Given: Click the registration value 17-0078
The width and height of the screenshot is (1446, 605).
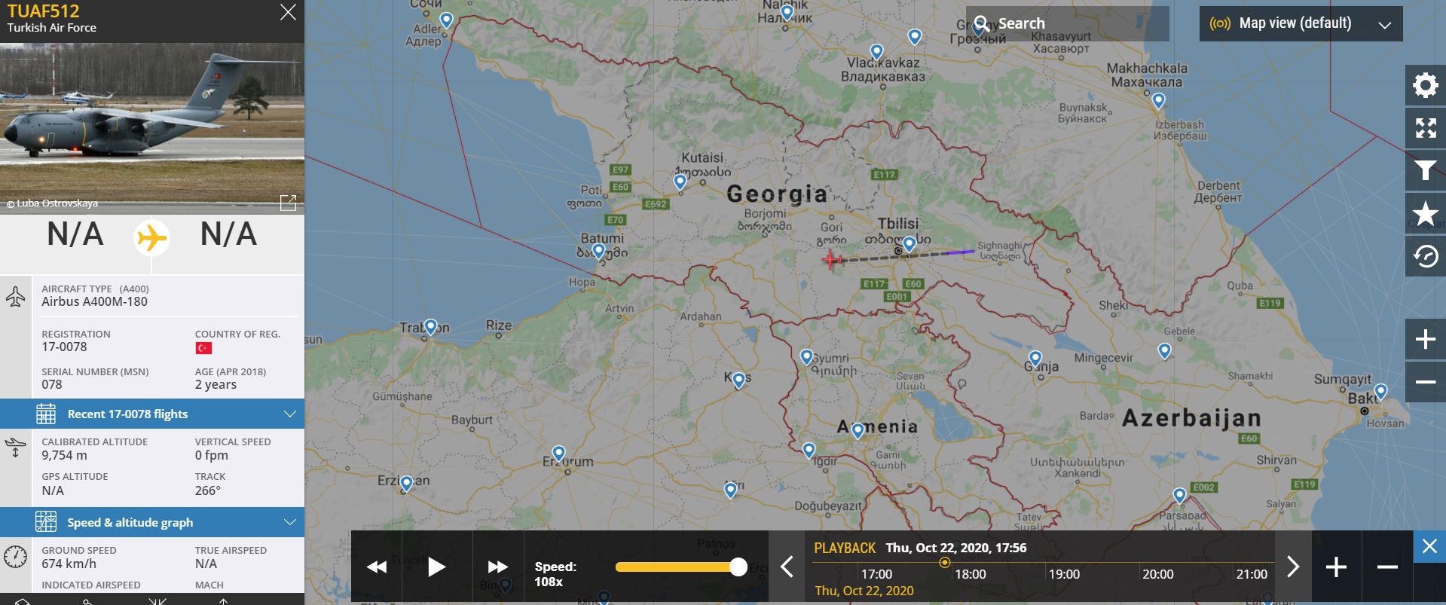Looking at the screenshot, I should click(x=64, y=347).
